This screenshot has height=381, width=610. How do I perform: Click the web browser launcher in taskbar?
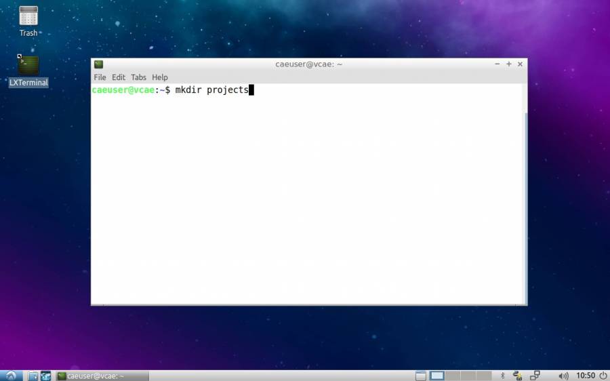click(x=45, y=376)
